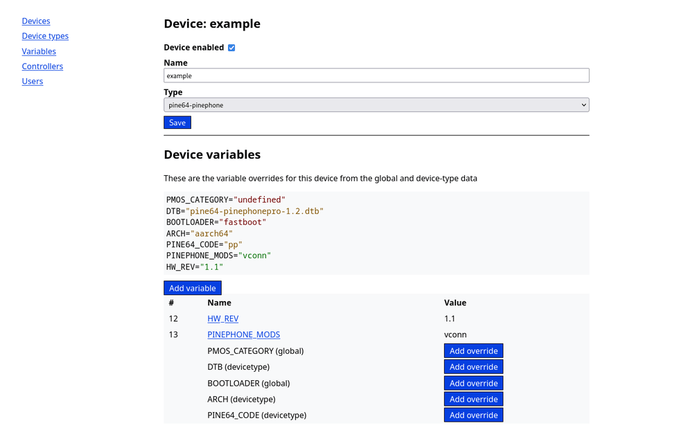Open the Variables sidebar link

pyautogui.click(x=39, y=51)
